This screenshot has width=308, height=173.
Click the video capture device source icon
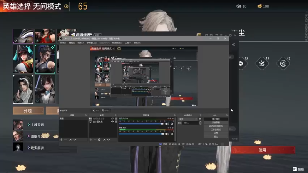click(x=90, y=118)
